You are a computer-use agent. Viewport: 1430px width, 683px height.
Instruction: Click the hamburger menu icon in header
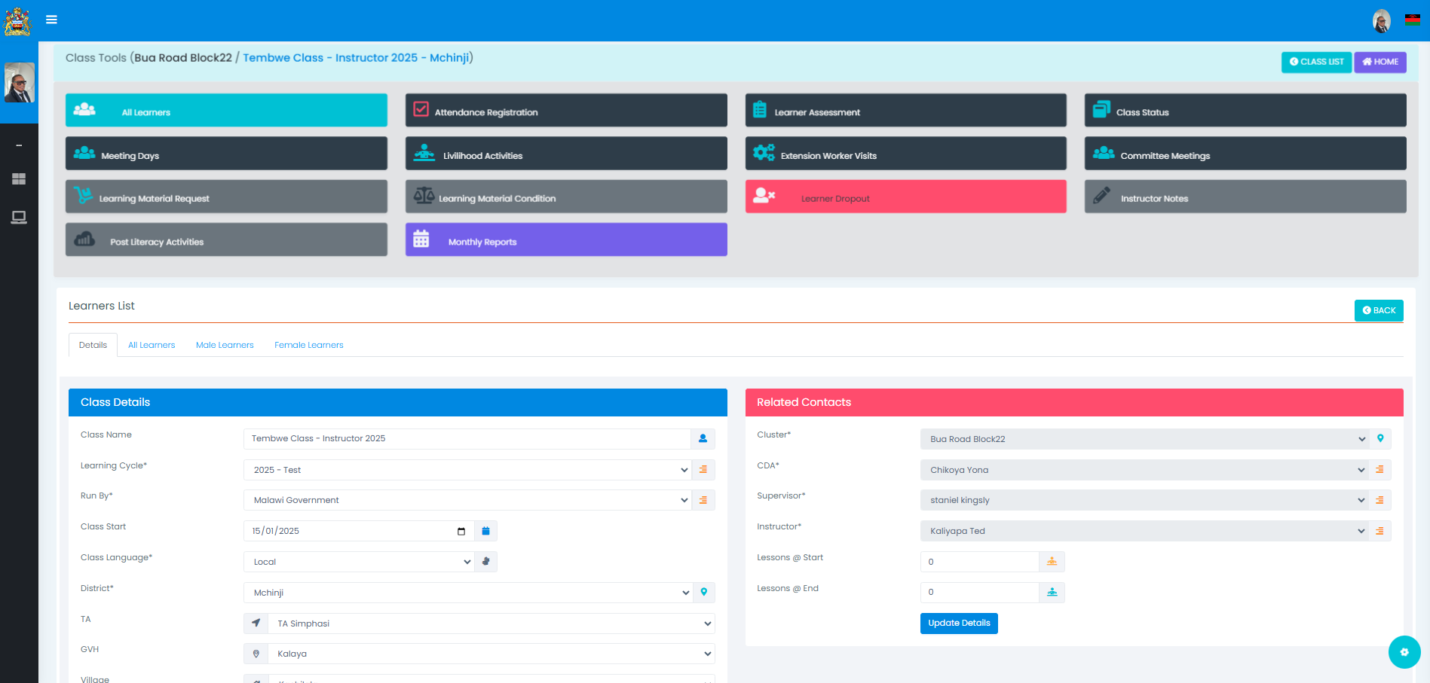pyautogui.click(x=51, y=20)
